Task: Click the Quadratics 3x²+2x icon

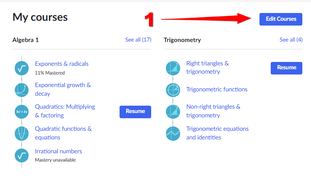Action: click(22, 112)
